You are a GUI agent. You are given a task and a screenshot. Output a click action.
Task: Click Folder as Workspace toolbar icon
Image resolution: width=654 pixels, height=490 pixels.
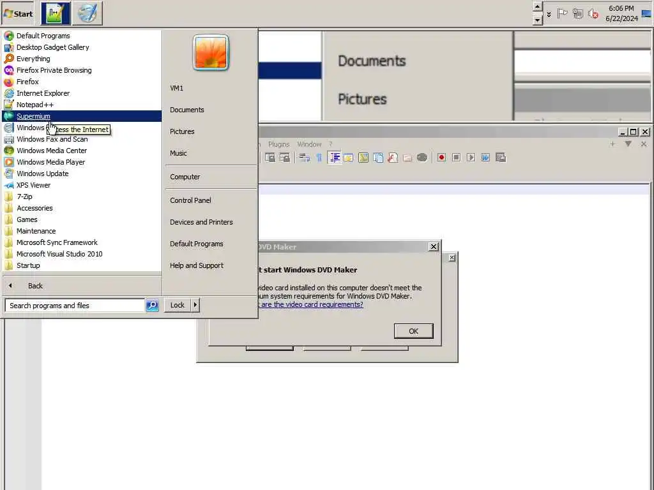tap(407, 158)
